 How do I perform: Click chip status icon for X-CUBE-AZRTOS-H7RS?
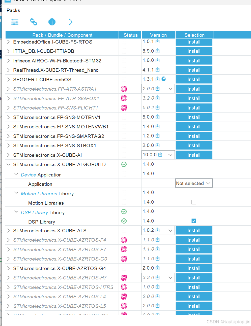click(x=124, y=287)
